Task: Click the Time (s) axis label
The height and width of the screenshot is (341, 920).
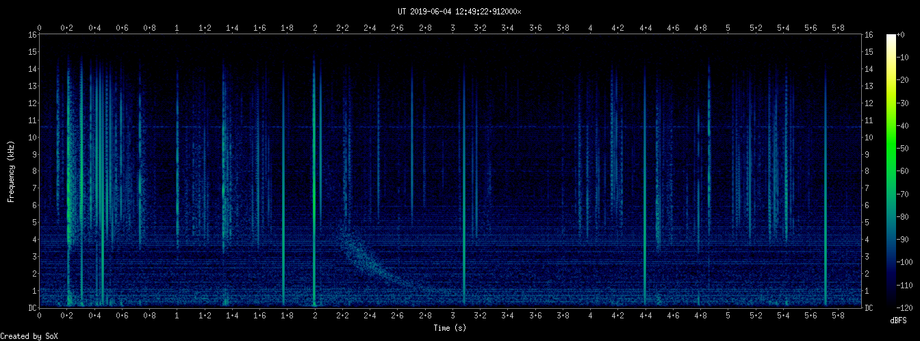Action: coord(451,329)
